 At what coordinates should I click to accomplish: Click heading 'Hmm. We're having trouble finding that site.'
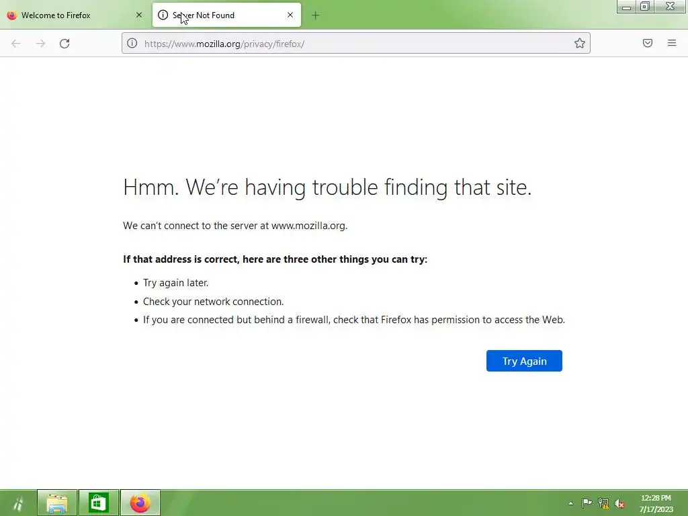pyautogui.click(x=327, y=187)
